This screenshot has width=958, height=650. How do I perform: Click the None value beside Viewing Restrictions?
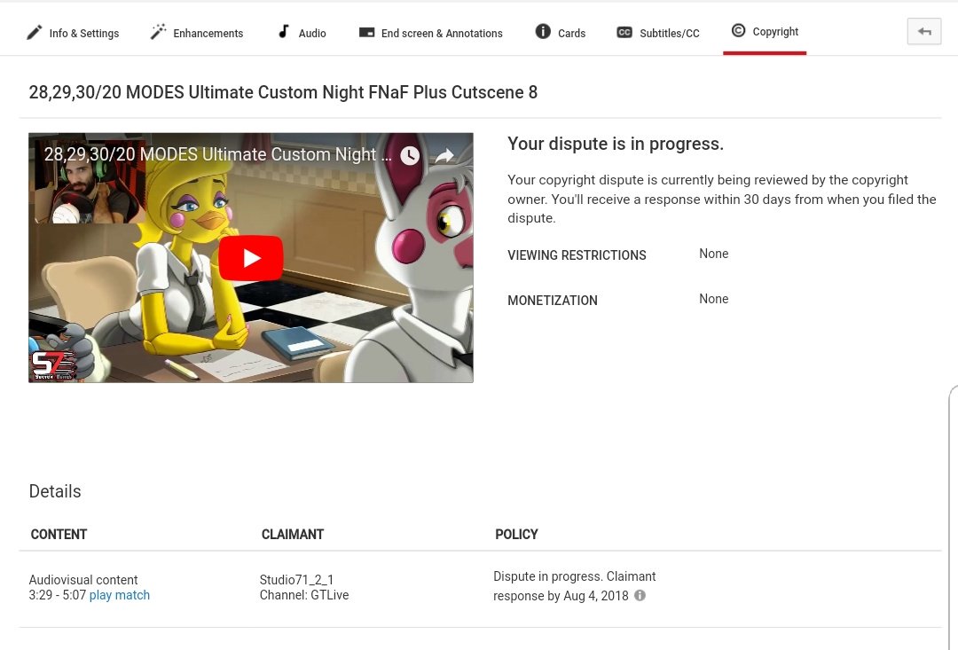click(713, 254)
